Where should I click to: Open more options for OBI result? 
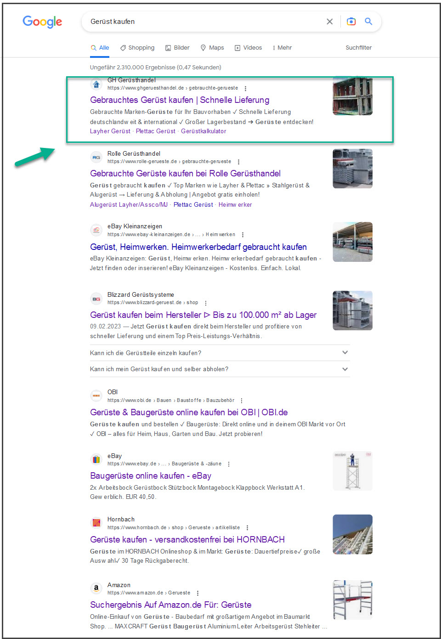[242, 401]
